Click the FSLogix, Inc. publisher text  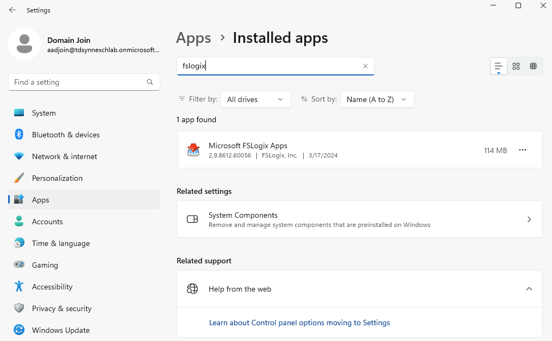pos(279,155)
